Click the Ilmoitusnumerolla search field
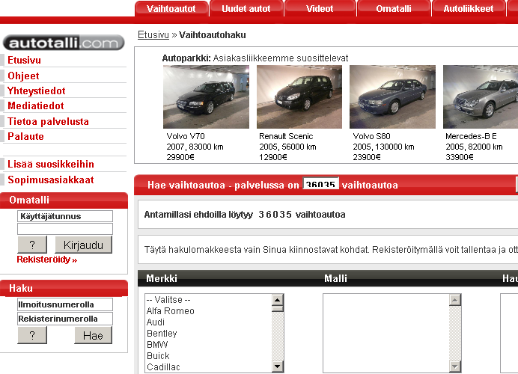Screen dimensions: 518x374 65,304
